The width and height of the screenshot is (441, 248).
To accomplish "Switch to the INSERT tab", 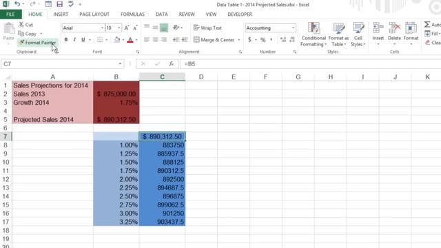I will click(61, 14).
